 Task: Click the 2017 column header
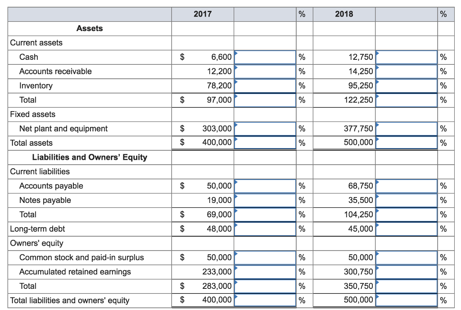[x=203, y=14]
